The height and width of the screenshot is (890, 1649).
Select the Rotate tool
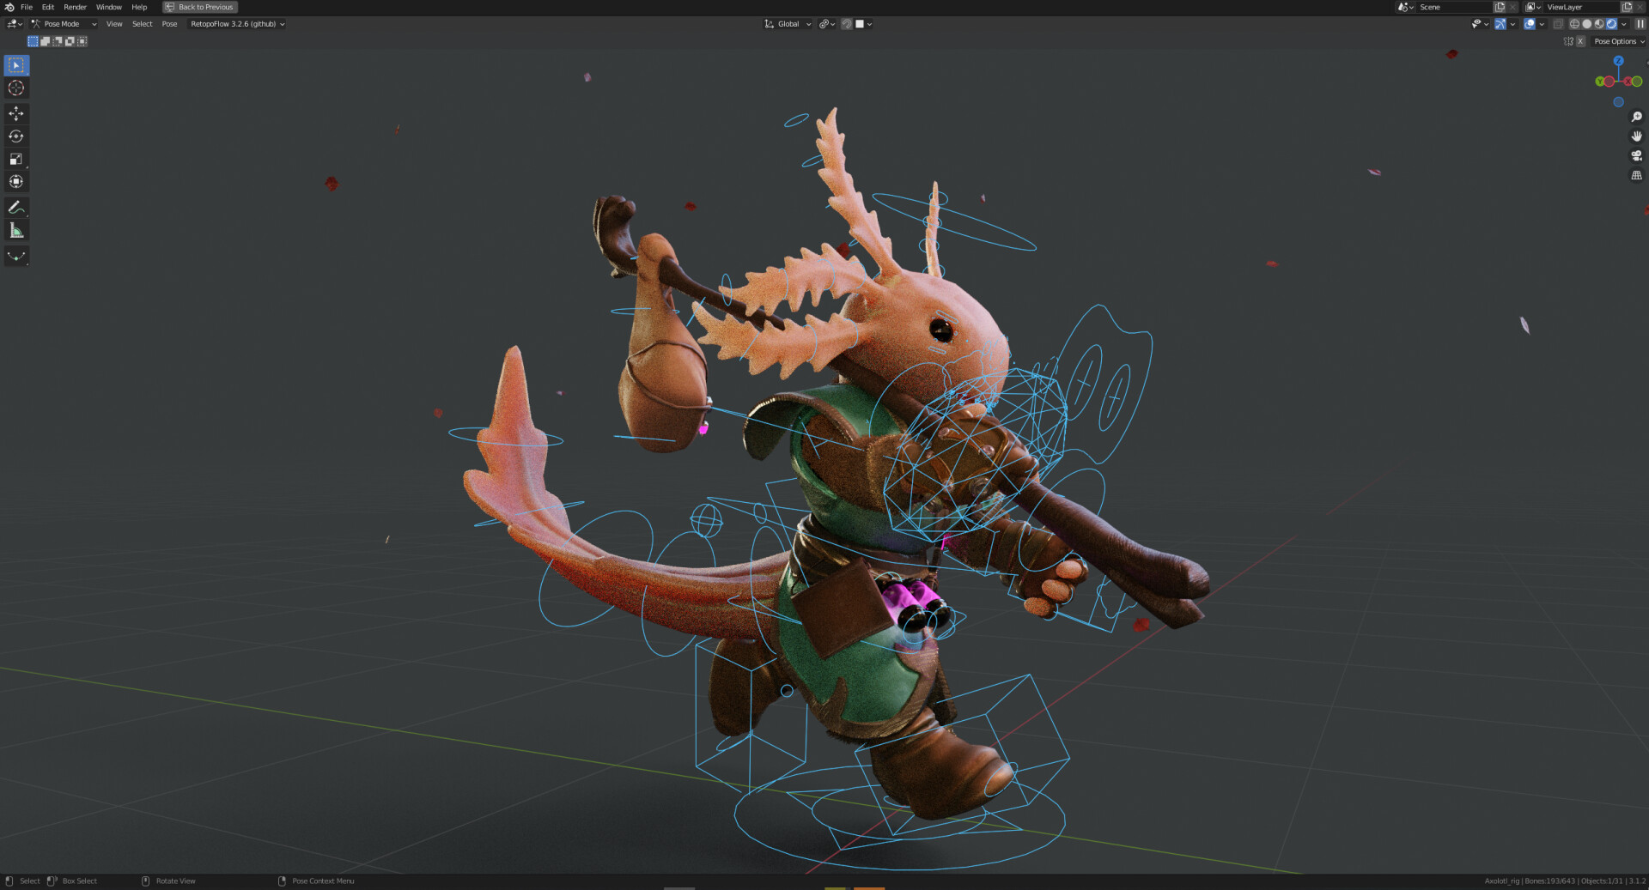(15, 136)
